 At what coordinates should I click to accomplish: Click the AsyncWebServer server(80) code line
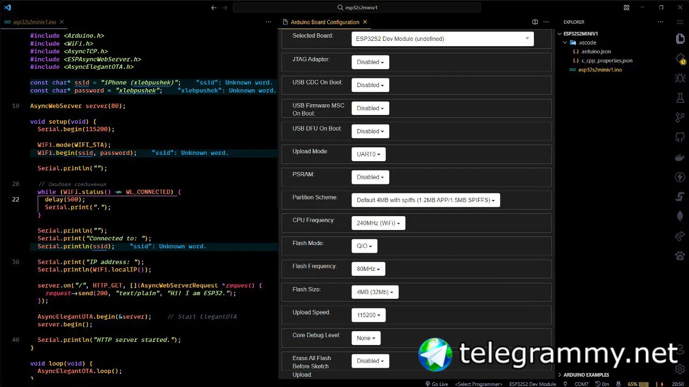pos(78,106)
